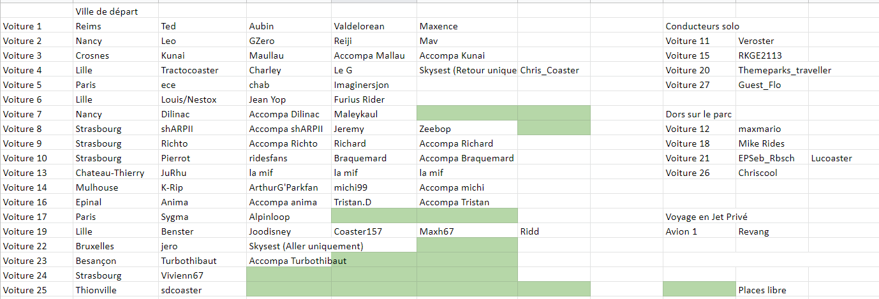Select the cell containing Reims

(89, 26)
